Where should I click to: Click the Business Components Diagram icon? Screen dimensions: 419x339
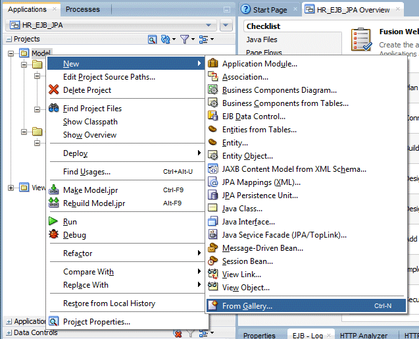point(213,90)
